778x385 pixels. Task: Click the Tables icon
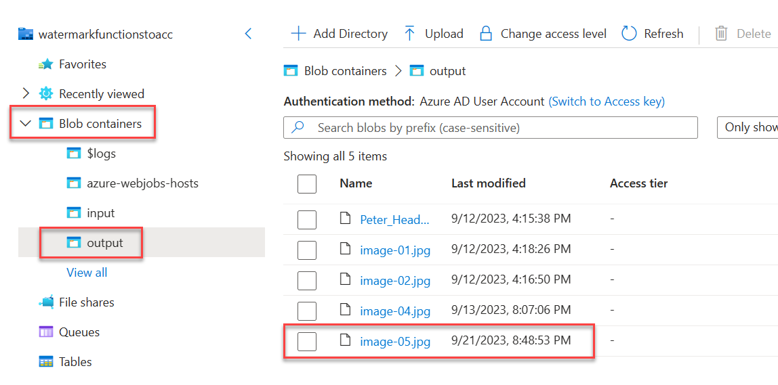(45, 362)
